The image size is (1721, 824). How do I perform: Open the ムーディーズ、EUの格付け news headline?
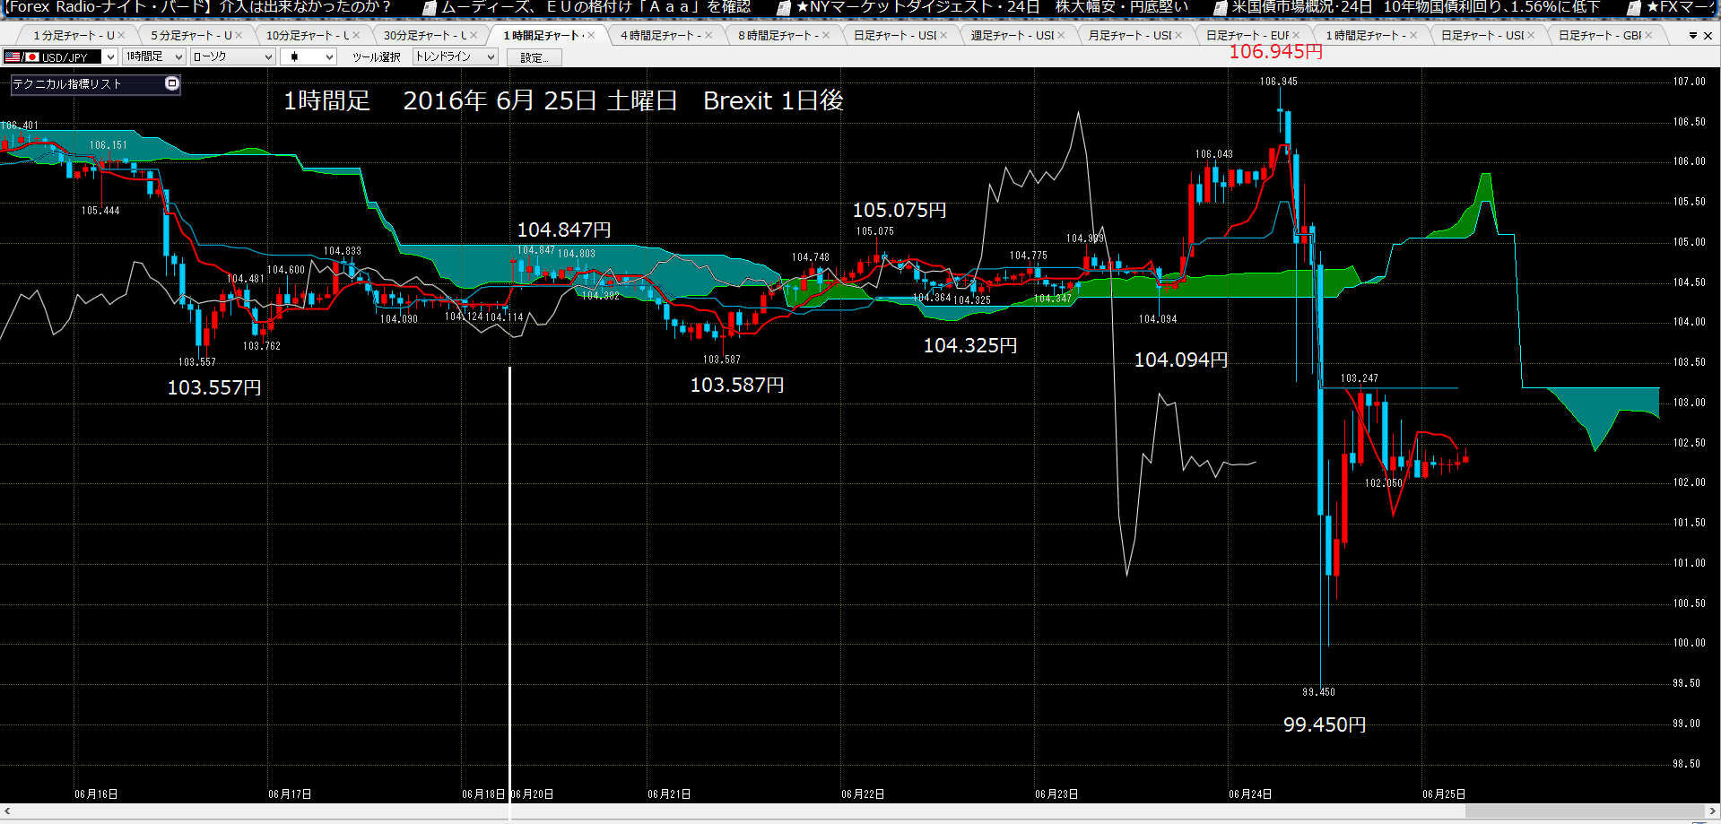point(595,7)
